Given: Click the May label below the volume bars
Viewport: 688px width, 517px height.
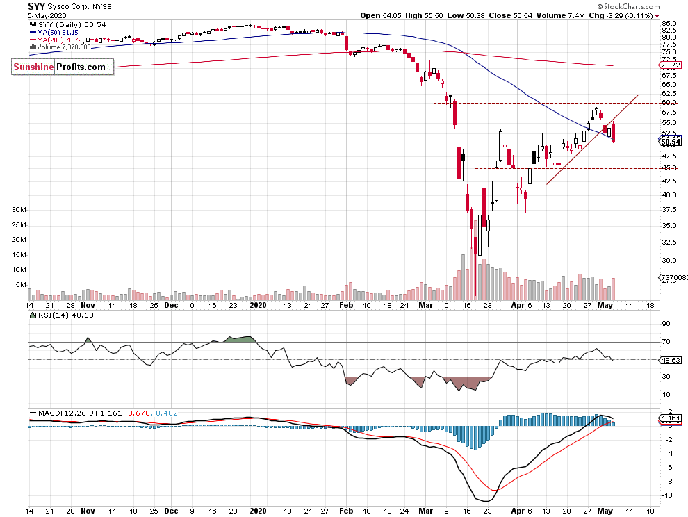Looking at the screenshot, I should tap(605, 306).
